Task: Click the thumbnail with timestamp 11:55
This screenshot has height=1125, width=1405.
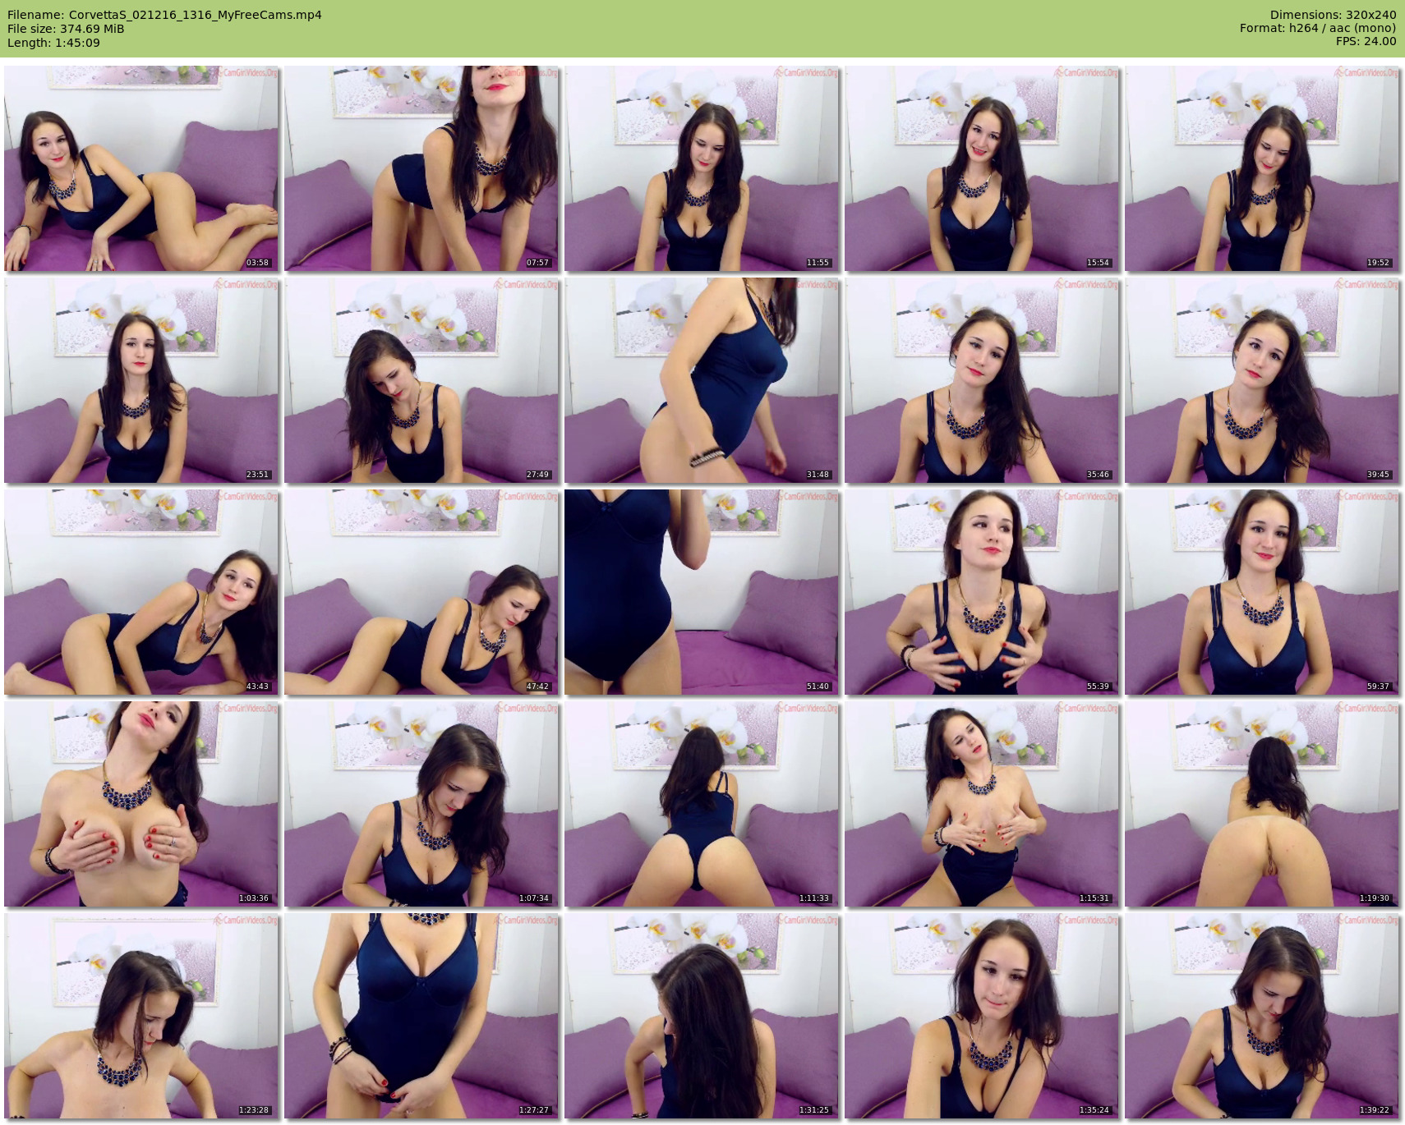Action: (702, 168)
